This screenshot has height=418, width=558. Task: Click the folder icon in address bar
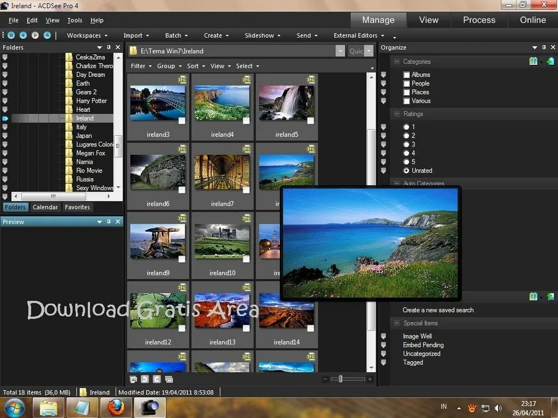(x=134, y=51)
